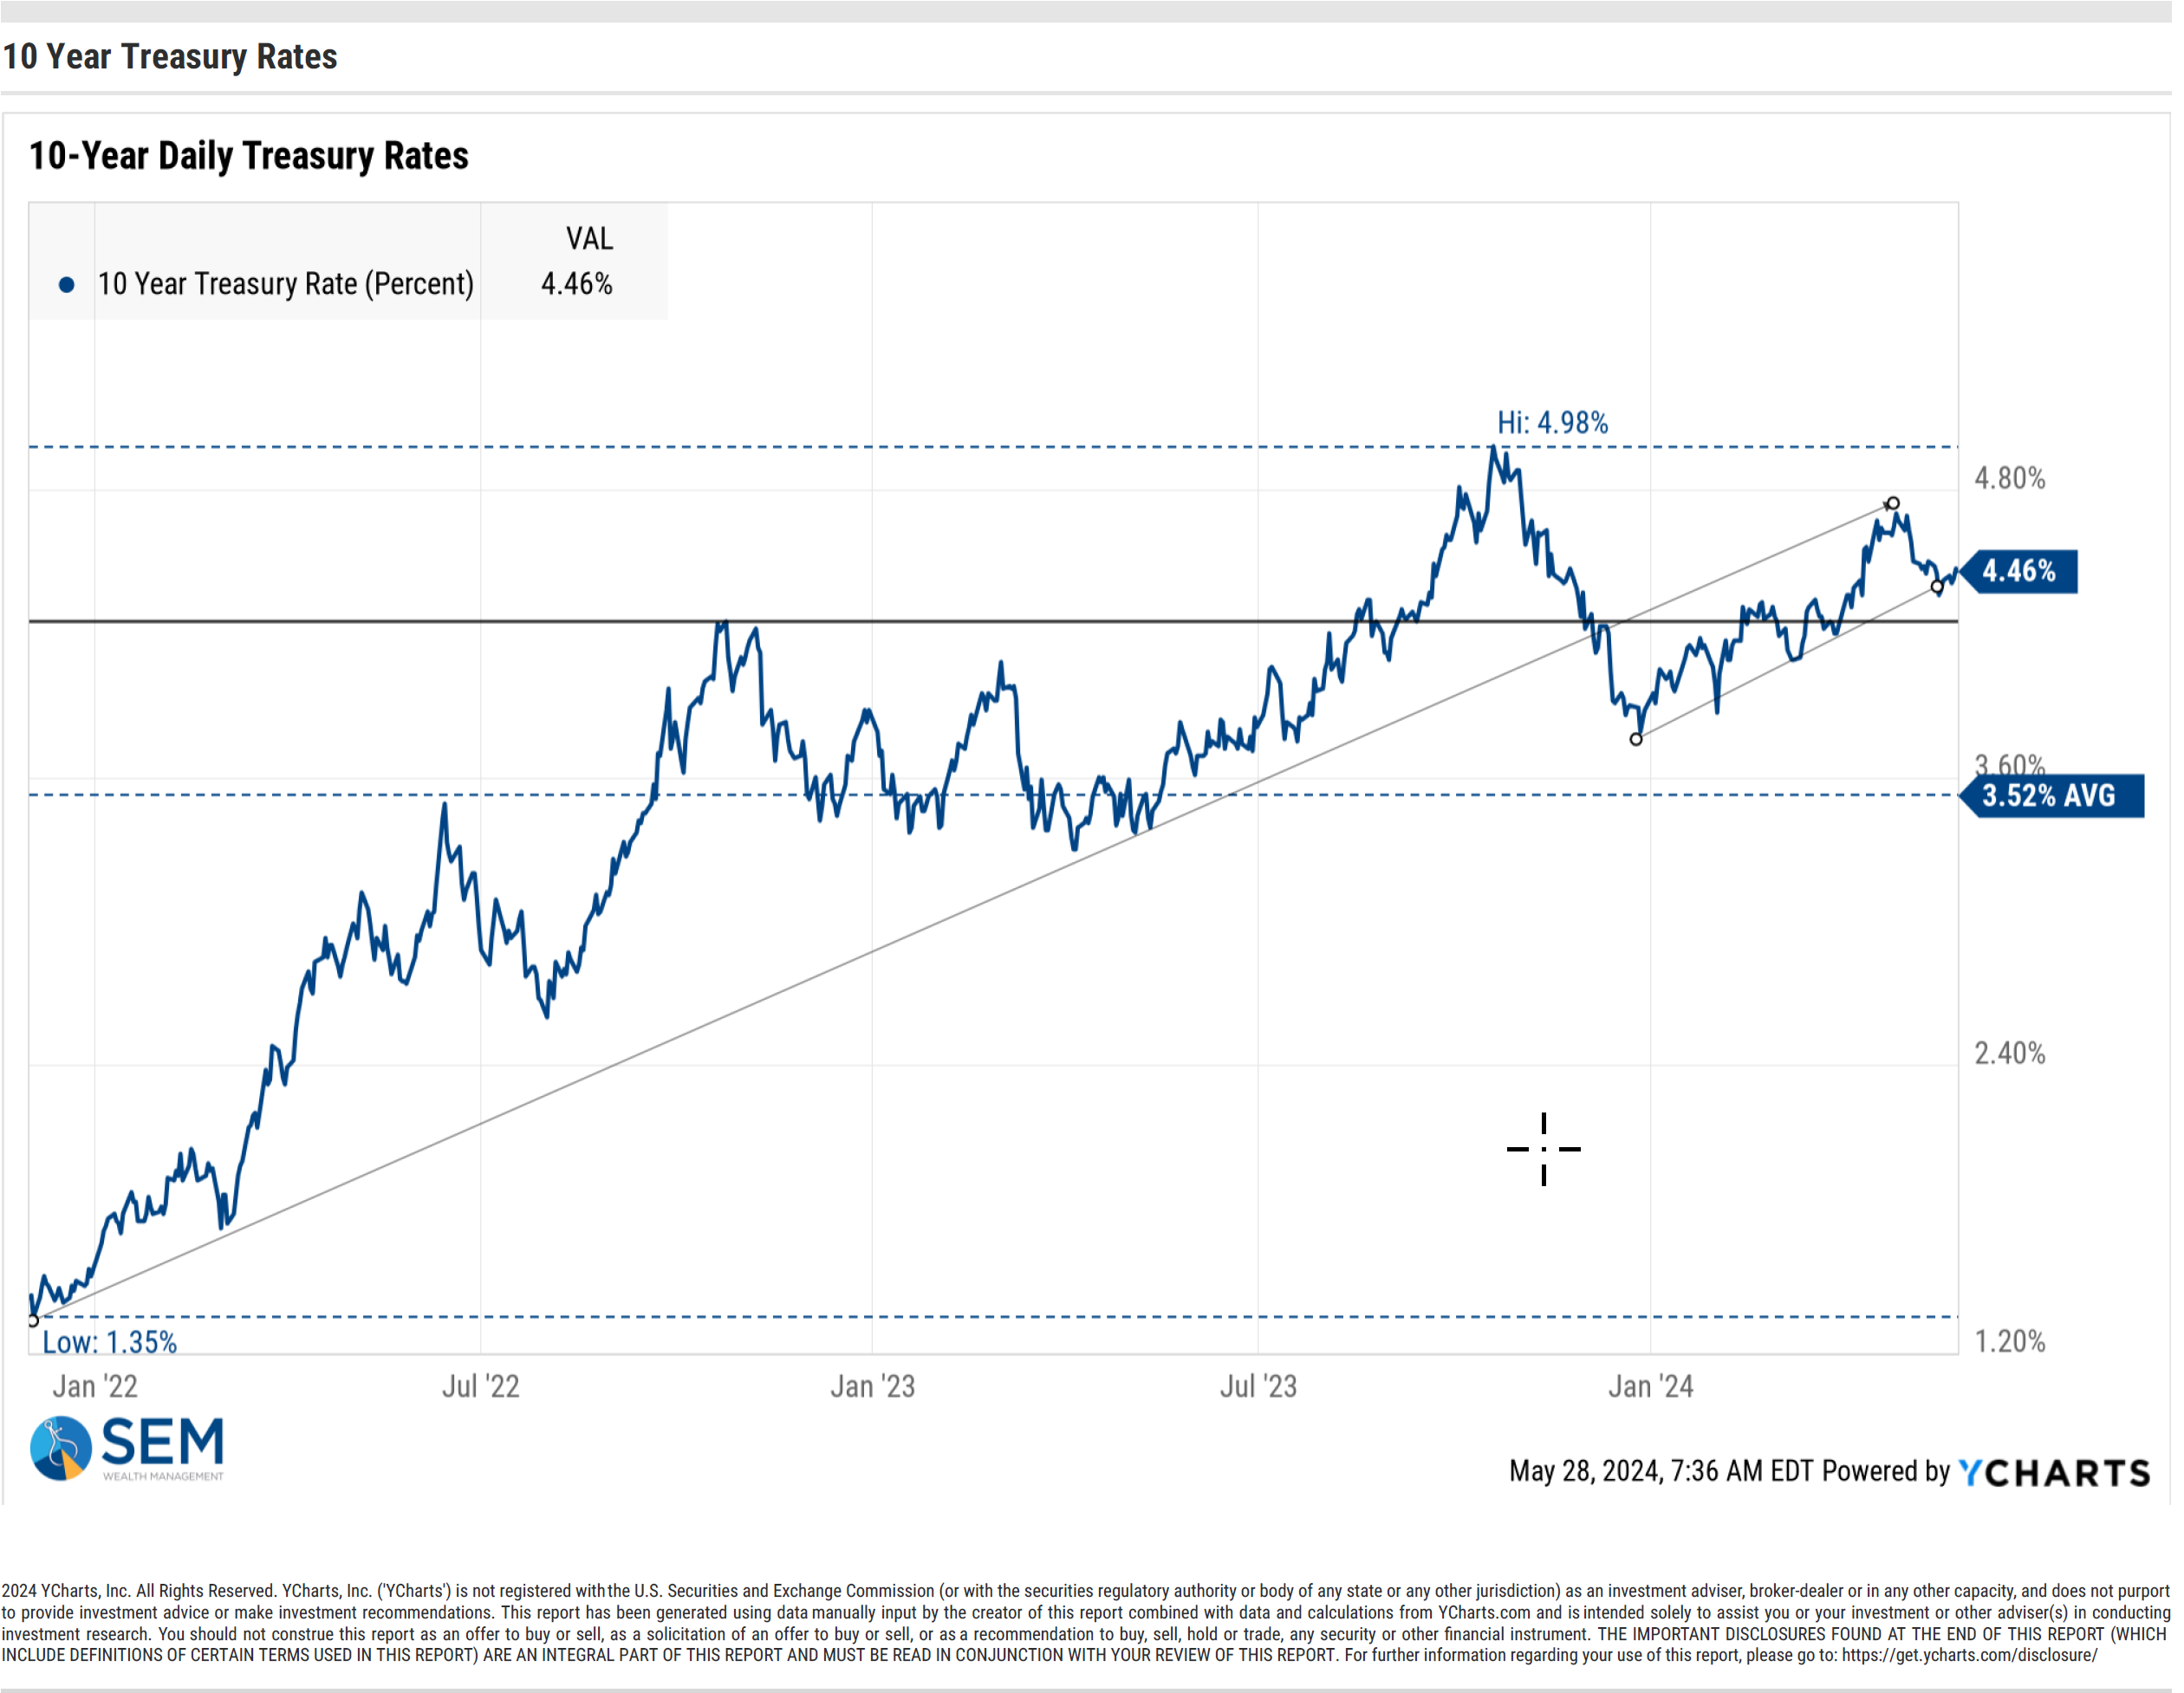
Task: Click the Low: 1.35% annotation
Action: 109,1343
